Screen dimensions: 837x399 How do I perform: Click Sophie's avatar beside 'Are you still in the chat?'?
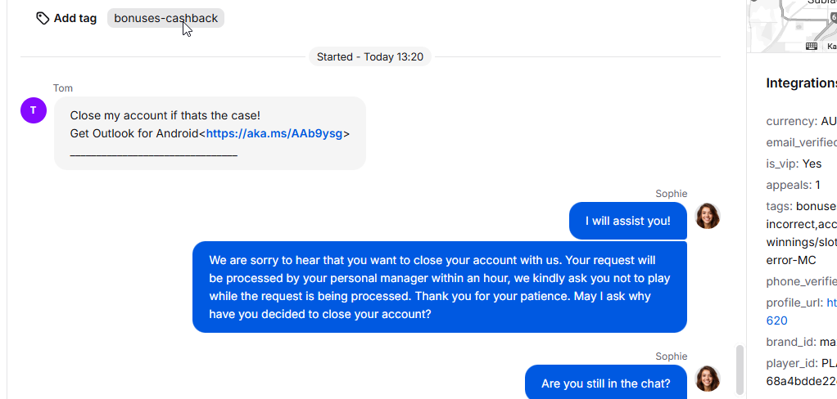[x=708, y=379]
